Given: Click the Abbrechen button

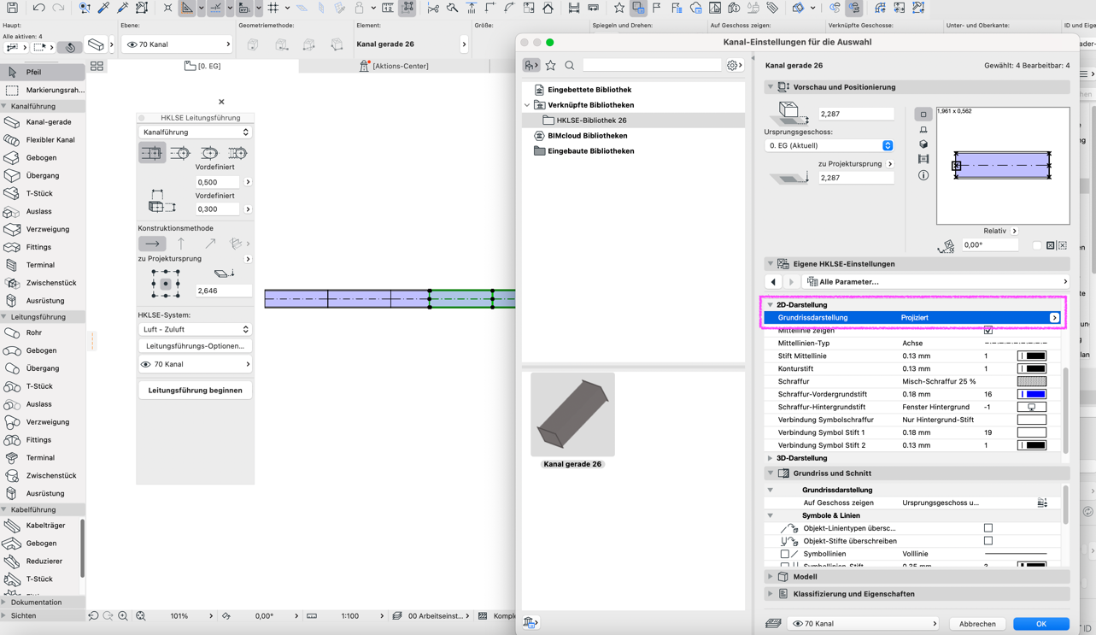Looking at the screenshot, I should (977, 624).
